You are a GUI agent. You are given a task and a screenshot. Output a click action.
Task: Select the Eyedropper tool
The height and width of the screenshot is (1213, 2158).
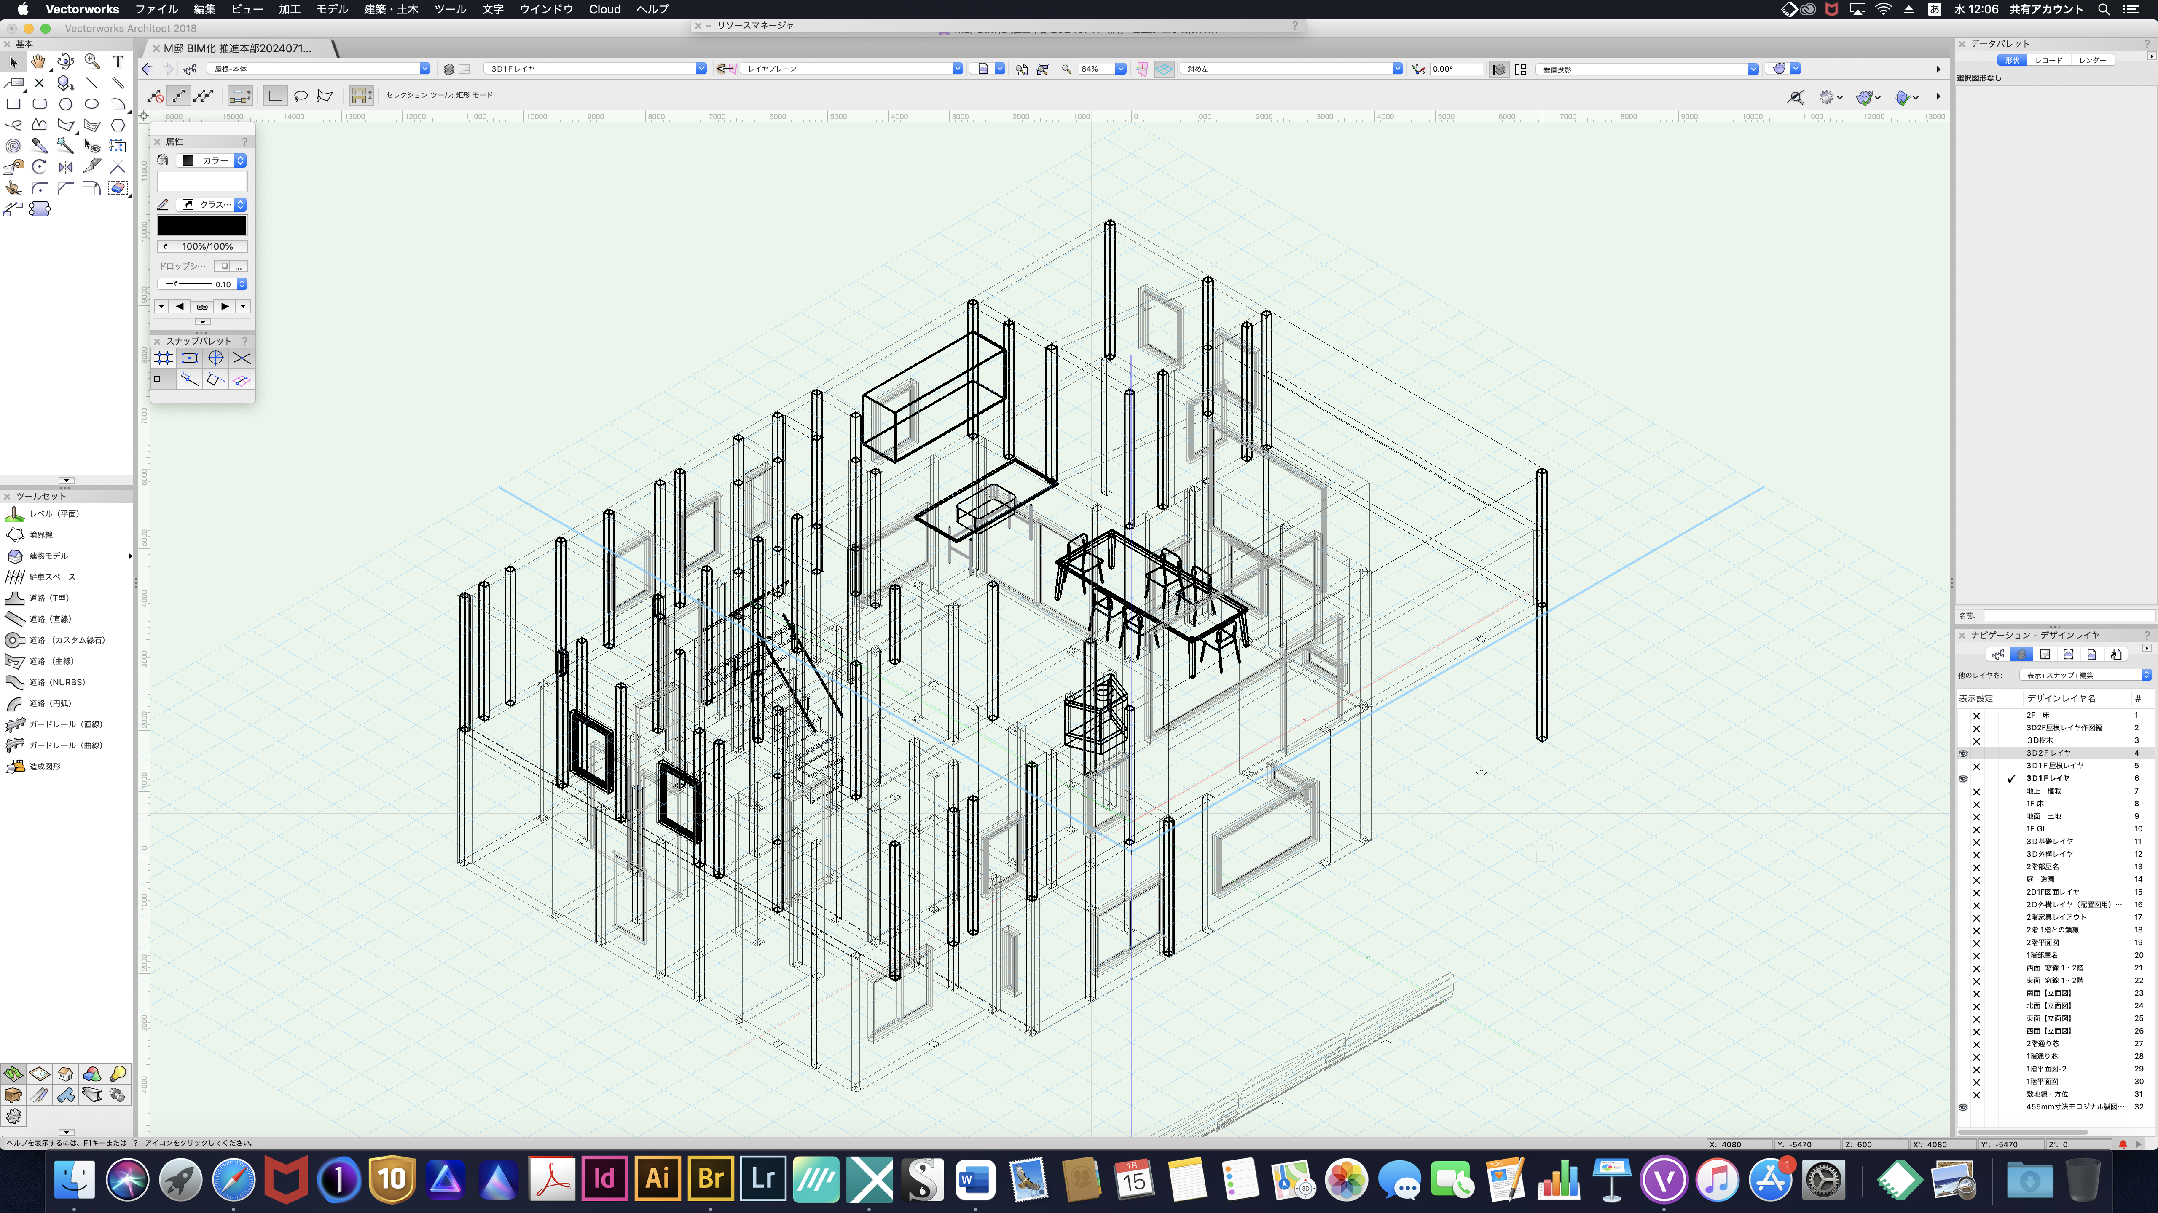tap(39, 146)
